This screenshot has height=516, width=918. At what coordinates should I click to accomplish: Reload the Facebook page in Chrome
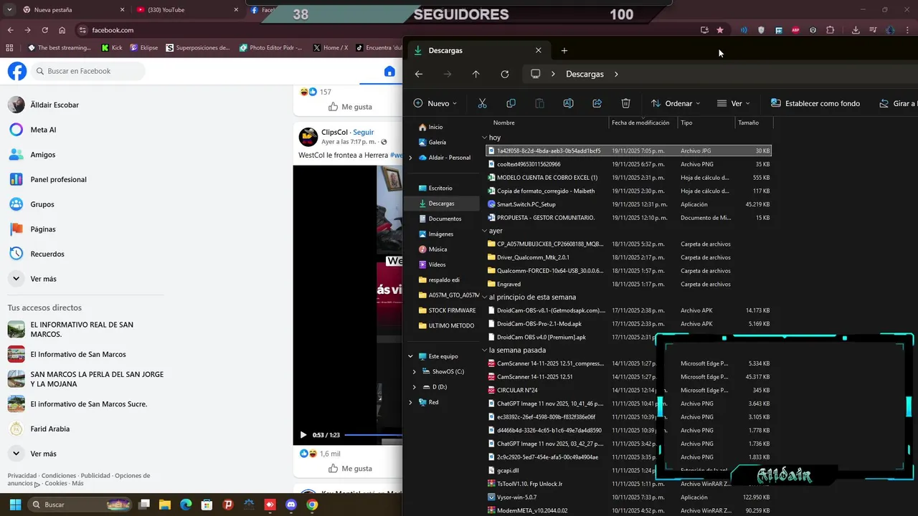44,30
